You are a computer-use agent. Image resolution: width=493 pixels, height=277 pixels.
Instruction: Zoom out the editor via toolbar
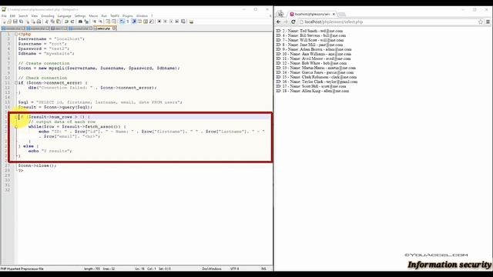101,22
